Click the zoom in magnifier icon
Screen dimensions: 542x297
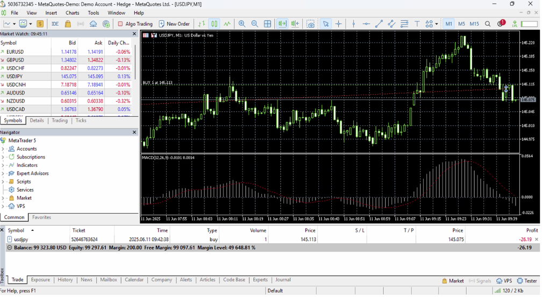pos(242,24)
